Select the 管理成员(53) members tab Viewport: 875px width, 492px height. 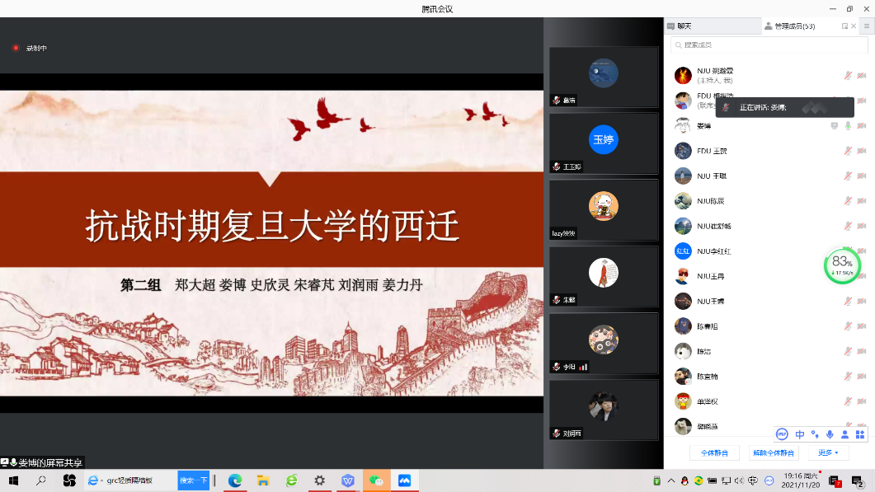coord(793,26)
